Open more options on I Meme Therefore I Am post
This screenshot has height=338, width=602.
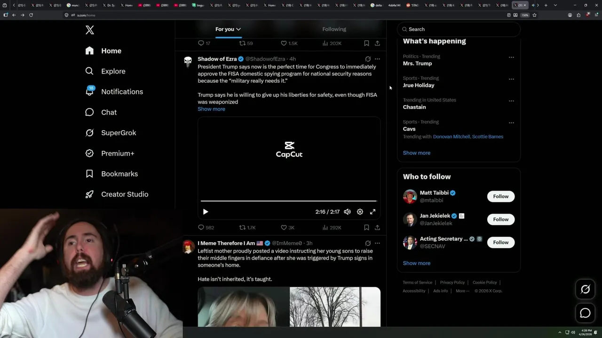click(377, 243)
